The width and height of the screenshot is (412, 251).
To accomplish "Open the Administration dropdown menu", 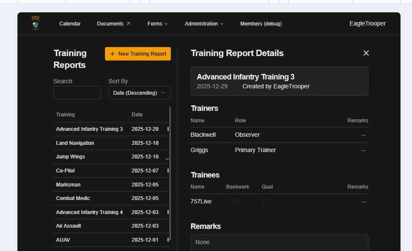I will coord(204,24).
